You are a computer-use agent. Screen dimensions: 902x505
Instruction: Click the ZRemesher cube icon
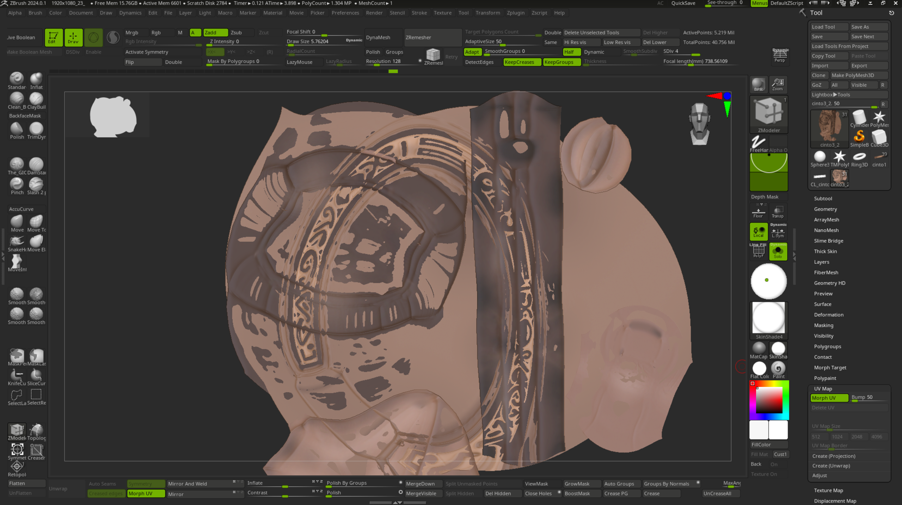point(433,55)
